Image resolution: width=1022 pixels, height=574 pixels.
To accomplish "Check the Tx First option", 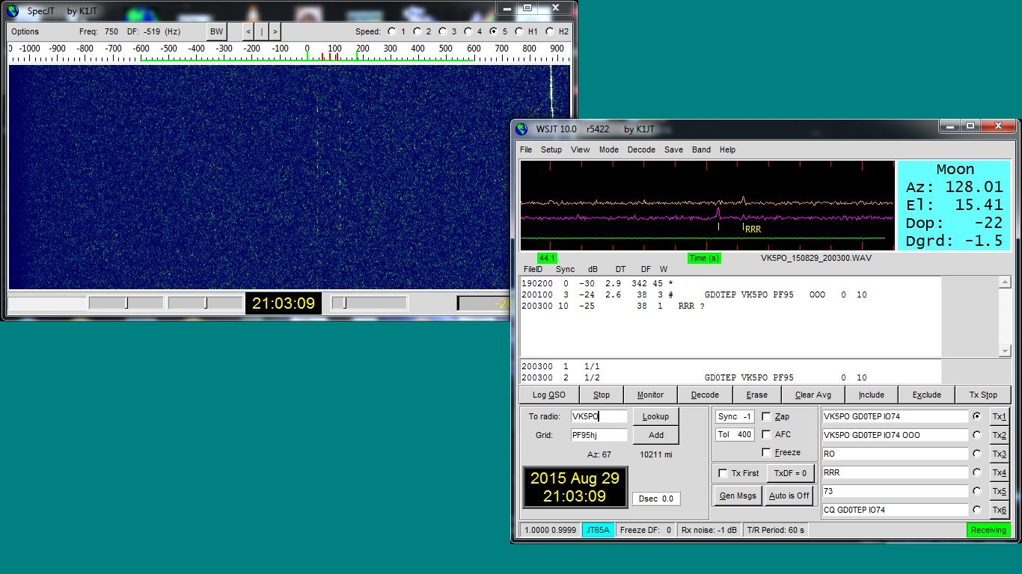I will [x=723, y=473].
